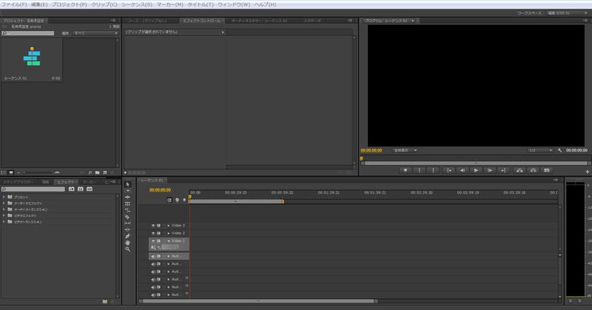Select the Selection arrow tool

coord(127,184)
